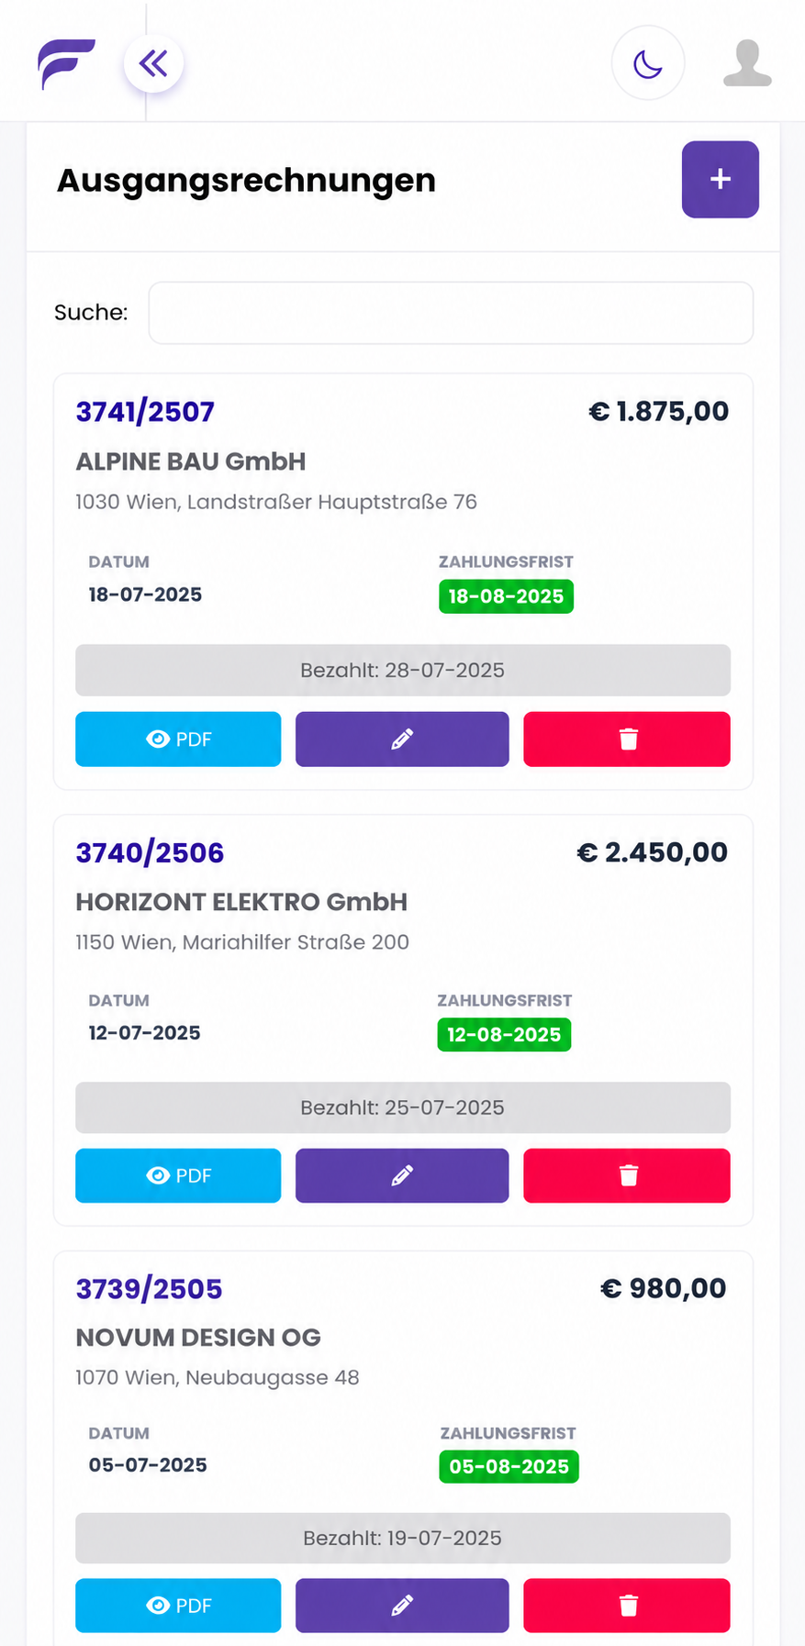Open invoice number 3741/2507 link

point(145,412)
